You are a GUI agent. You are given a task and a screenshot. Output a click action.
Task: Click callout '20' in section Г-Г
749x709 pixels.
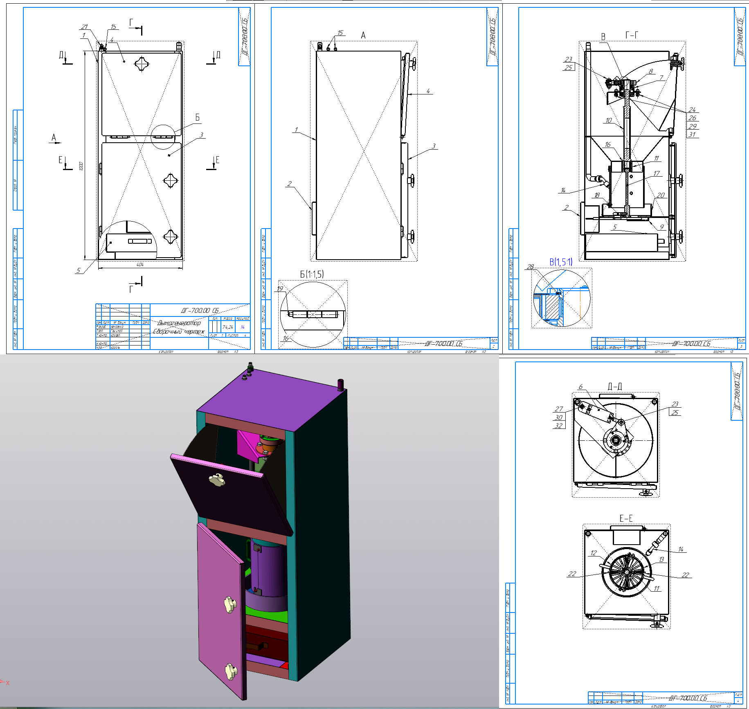(661, 195)
